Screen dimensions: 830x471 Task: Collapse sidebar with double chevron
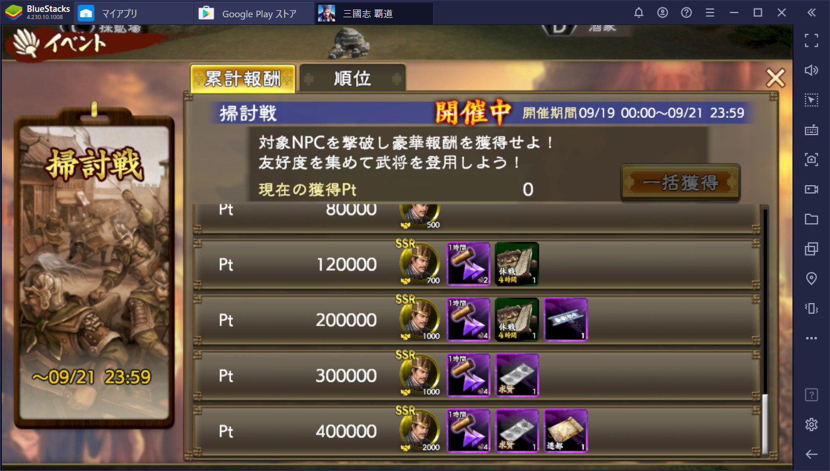[x=812, y=13]
